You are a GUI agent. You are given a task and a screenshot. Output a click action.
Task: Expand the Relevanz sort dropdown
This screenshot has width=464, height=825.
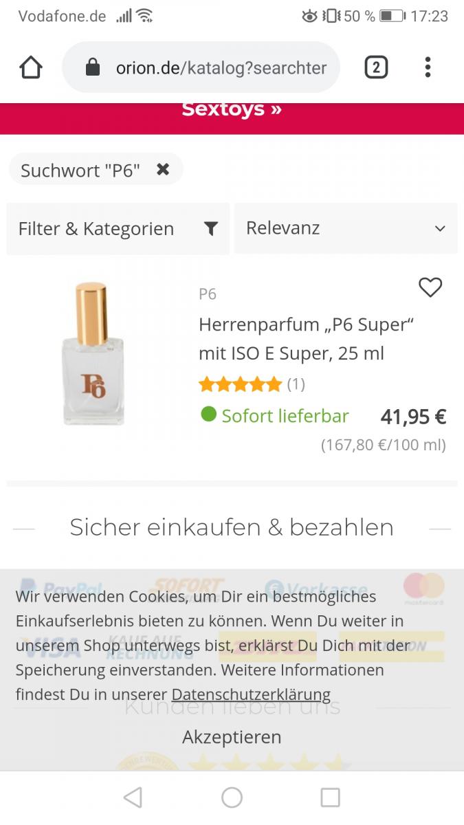tap(346, 229)
